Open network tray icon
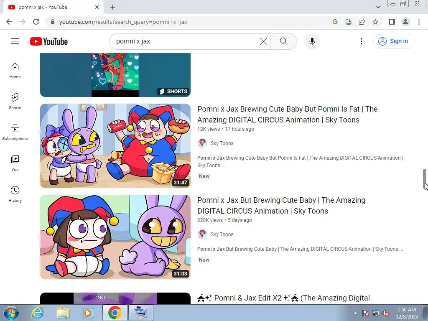Image resolution: width=428 pixels, height=321 pixels. coord(376,313)
